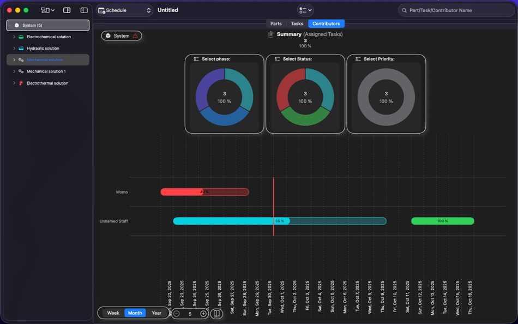Image resolution: width=518 pixels, height=324 pixels.
Task: Select the Week timescale option
Action: coord(112,313)
